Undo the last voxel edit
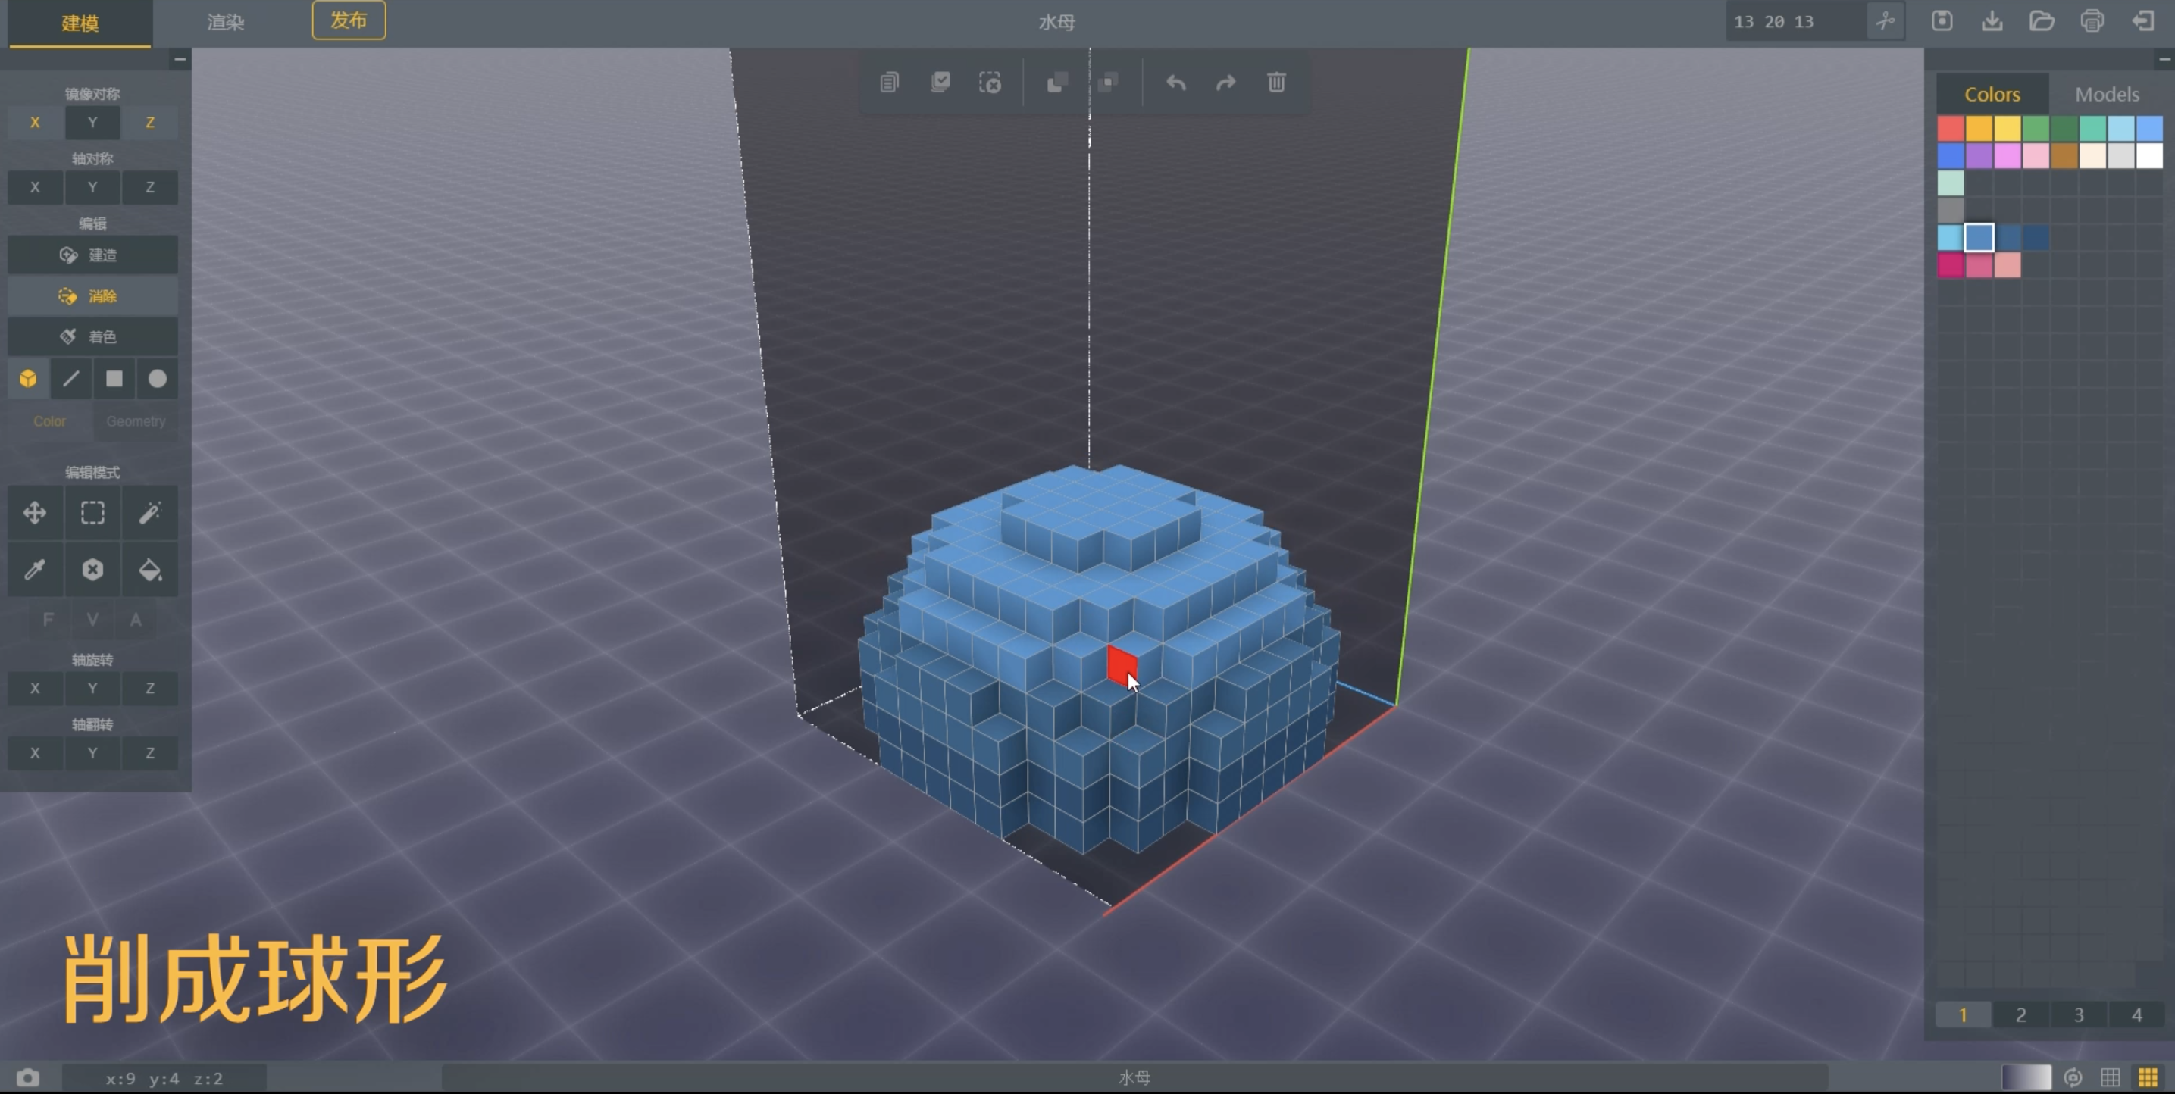The width and height of the screenshot is (2175, 1094). point(1176,83)
